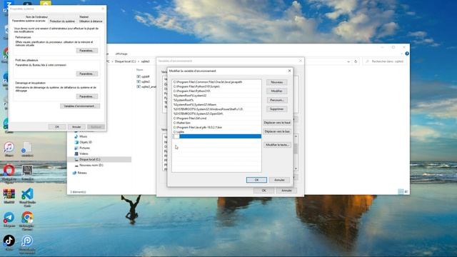457x257 pixels.
Task: Click Supprimer button
Action: (x=276, y=109)
